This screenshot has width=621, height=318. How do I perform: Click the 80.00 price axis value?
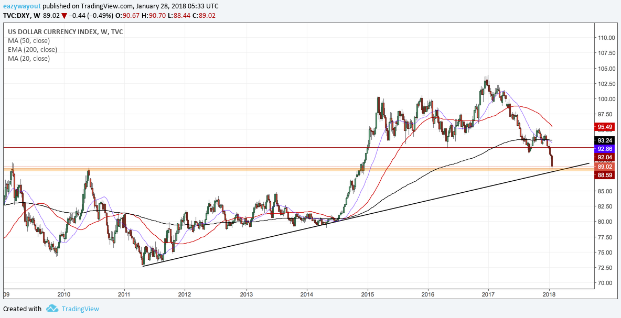tap(606, 222)
